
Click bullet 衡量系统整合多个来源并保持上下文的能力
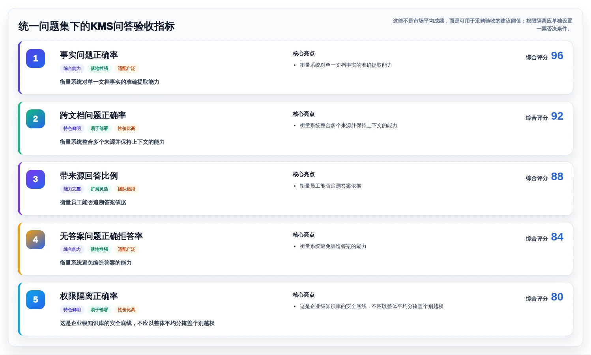[348, 126]
